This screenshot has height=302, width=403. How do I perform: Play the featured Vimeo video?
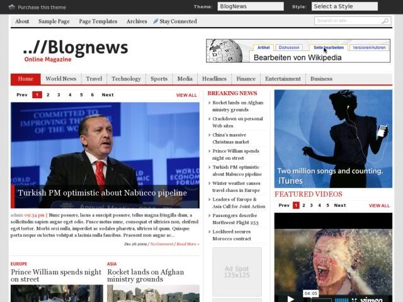pyautogui.click(x=291, y=299)
